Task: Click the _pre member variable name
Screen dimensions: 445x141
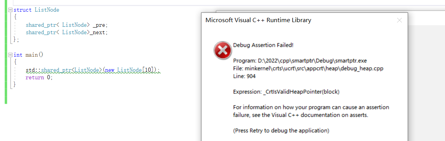Action: (x=100, y=25)
